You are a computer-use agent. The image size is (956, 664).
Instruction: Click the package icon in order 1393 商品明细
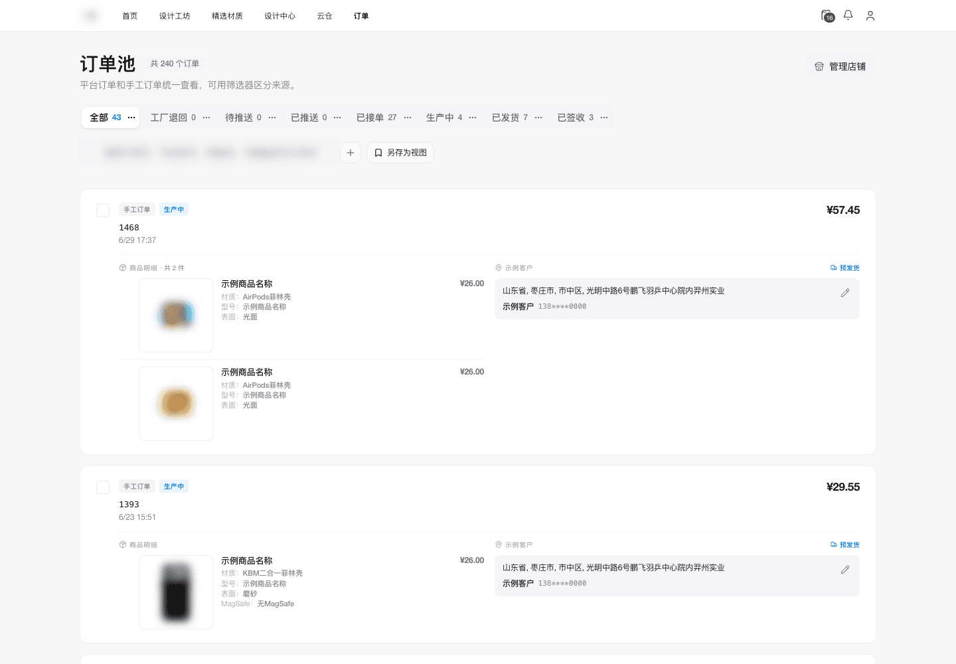(x=123, y=544)
